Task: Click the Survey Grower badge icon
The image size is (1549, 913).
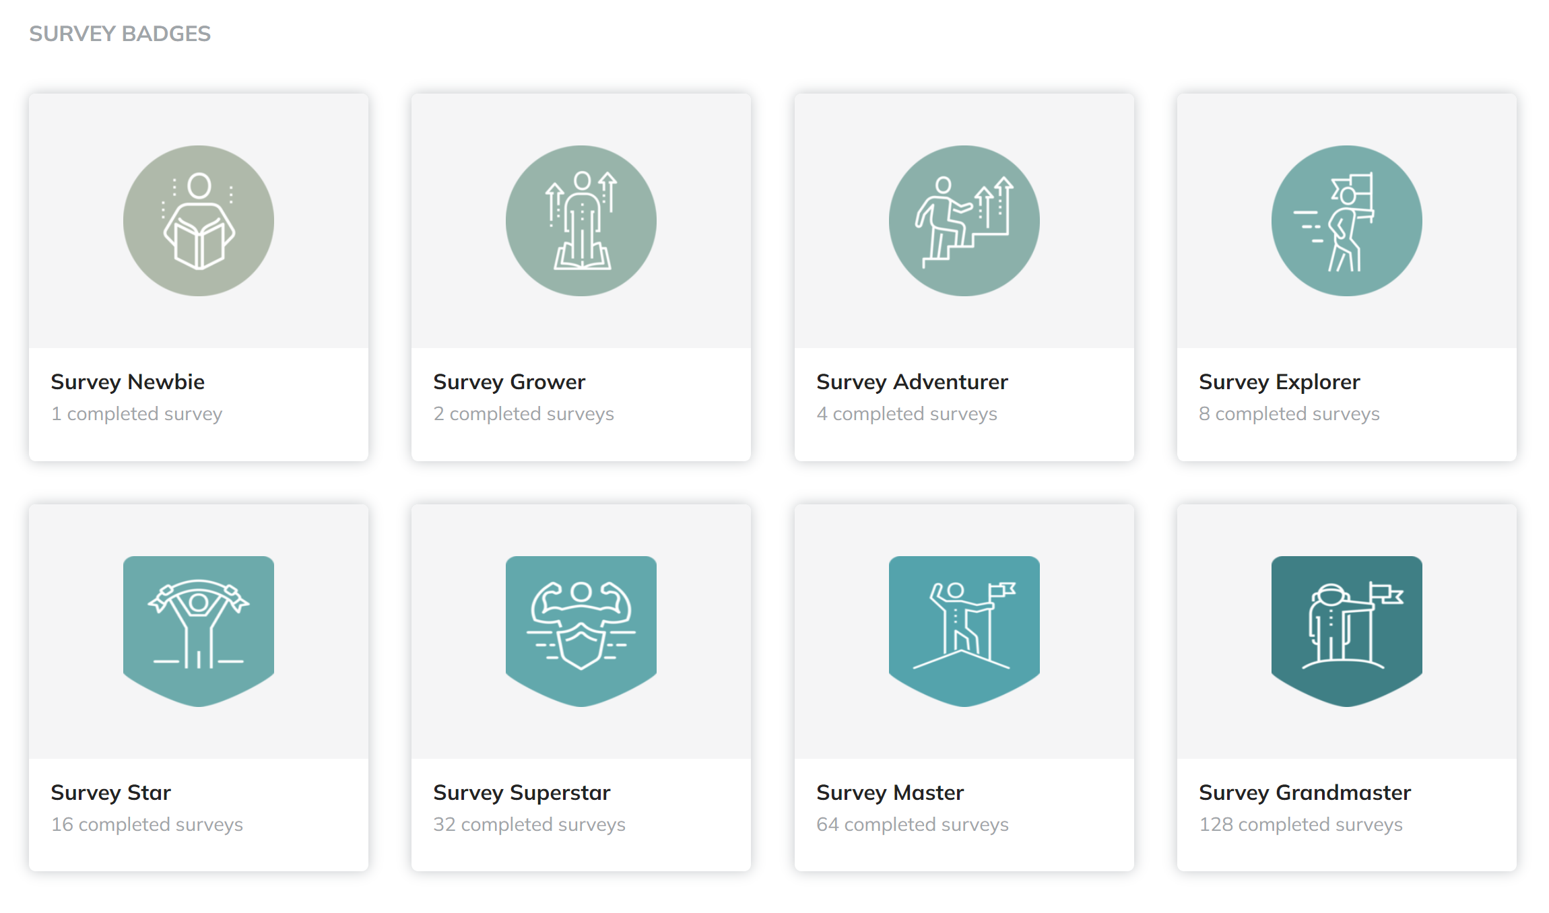Action: tap(581, 221)
